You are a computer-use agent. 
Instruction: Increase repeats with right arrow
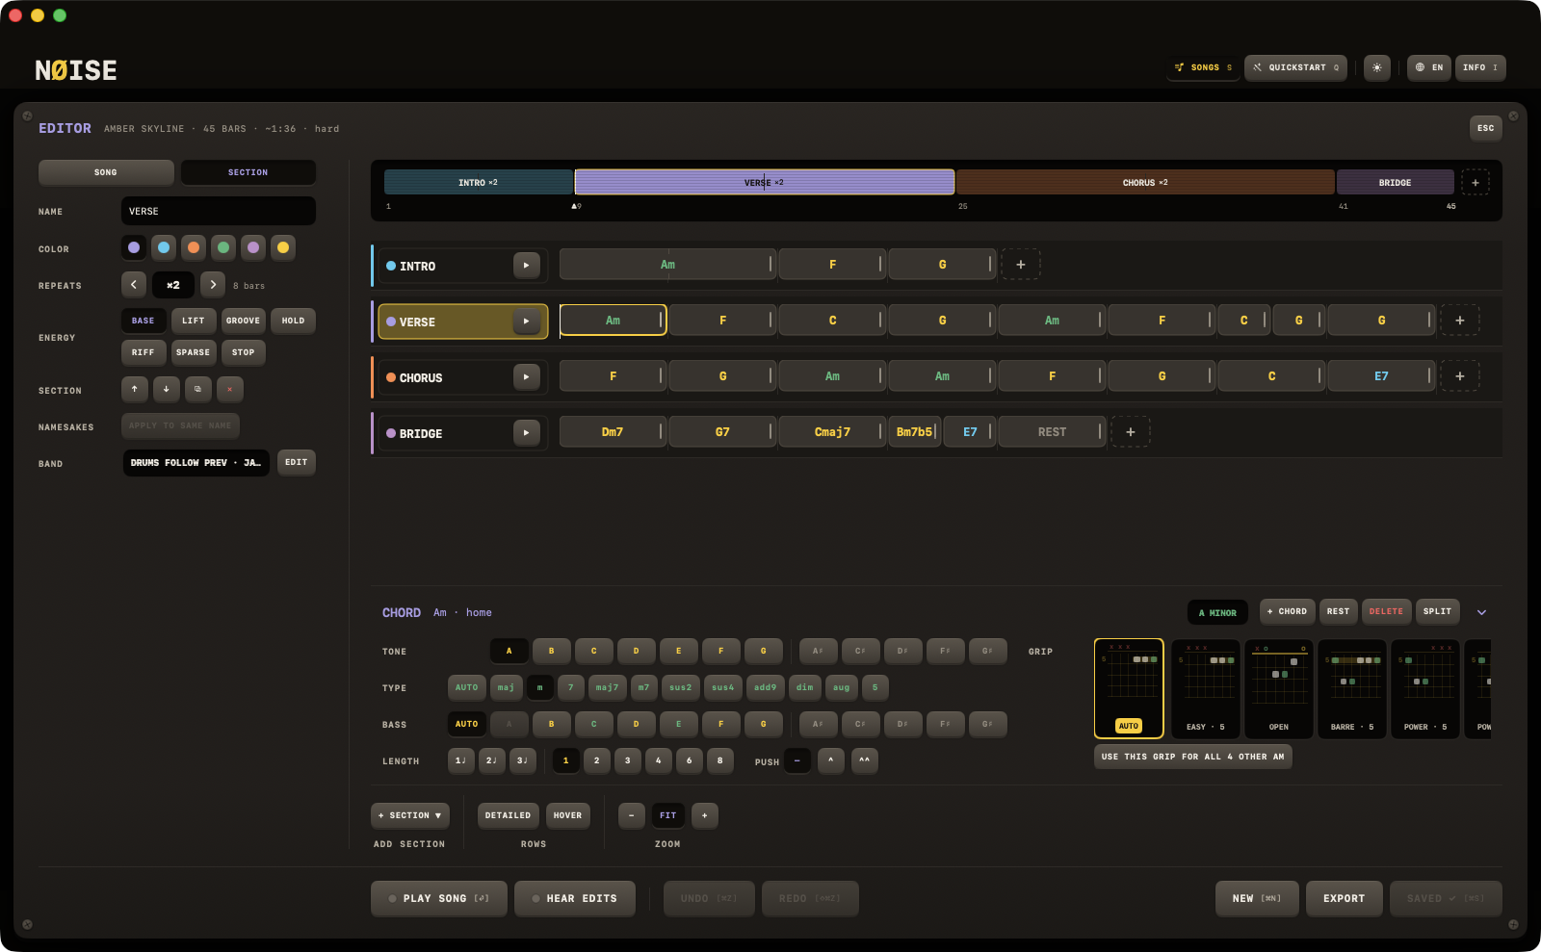click(213, 285)
